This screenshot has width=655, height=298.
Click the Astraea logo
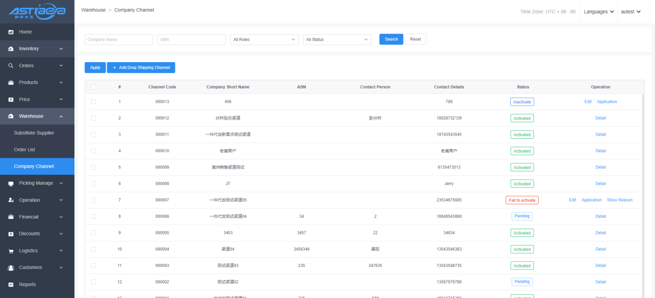[x=37, y=12]
